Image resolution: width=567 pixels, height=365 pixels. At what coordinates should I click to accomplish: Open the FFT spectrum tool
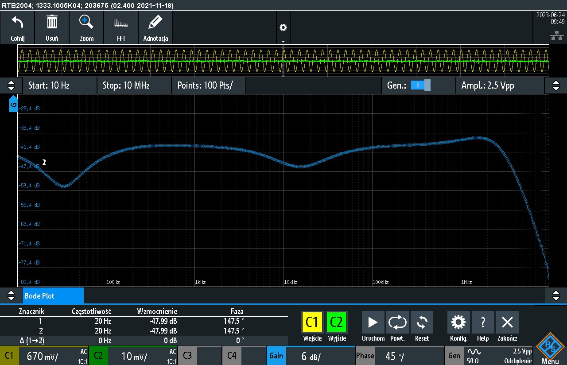pos(121,22)
